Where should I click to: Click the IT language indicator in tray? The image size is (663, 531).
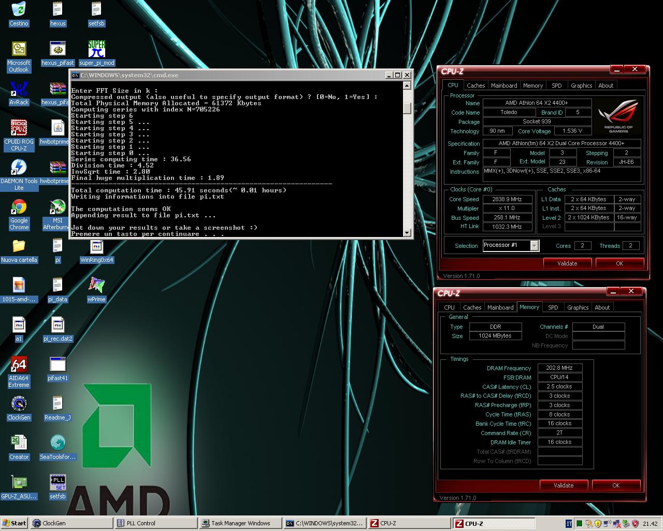coord(568,524)
